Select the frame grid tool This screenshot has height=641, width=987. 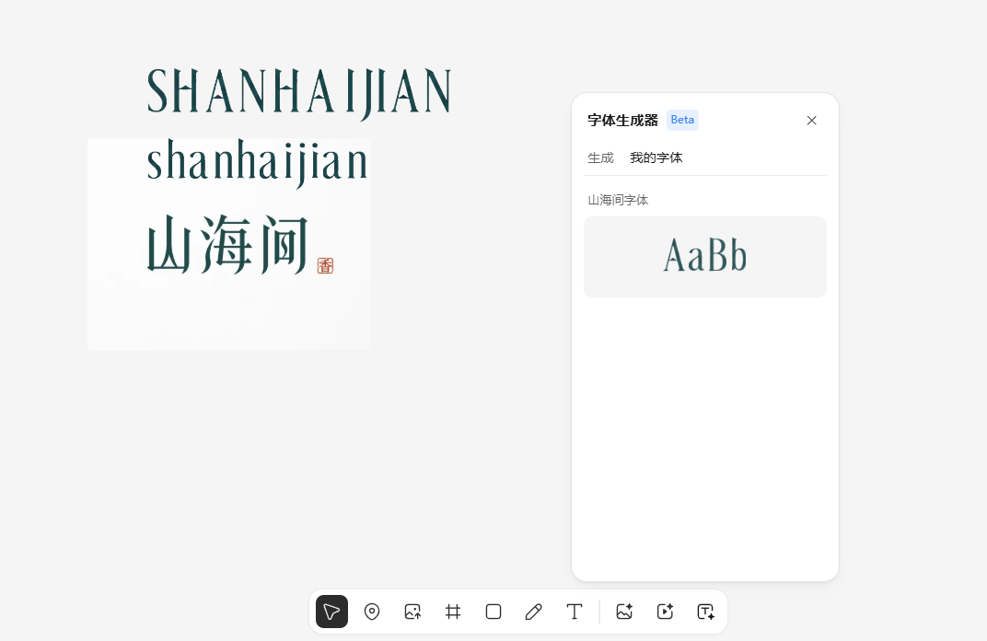point(453,612)
